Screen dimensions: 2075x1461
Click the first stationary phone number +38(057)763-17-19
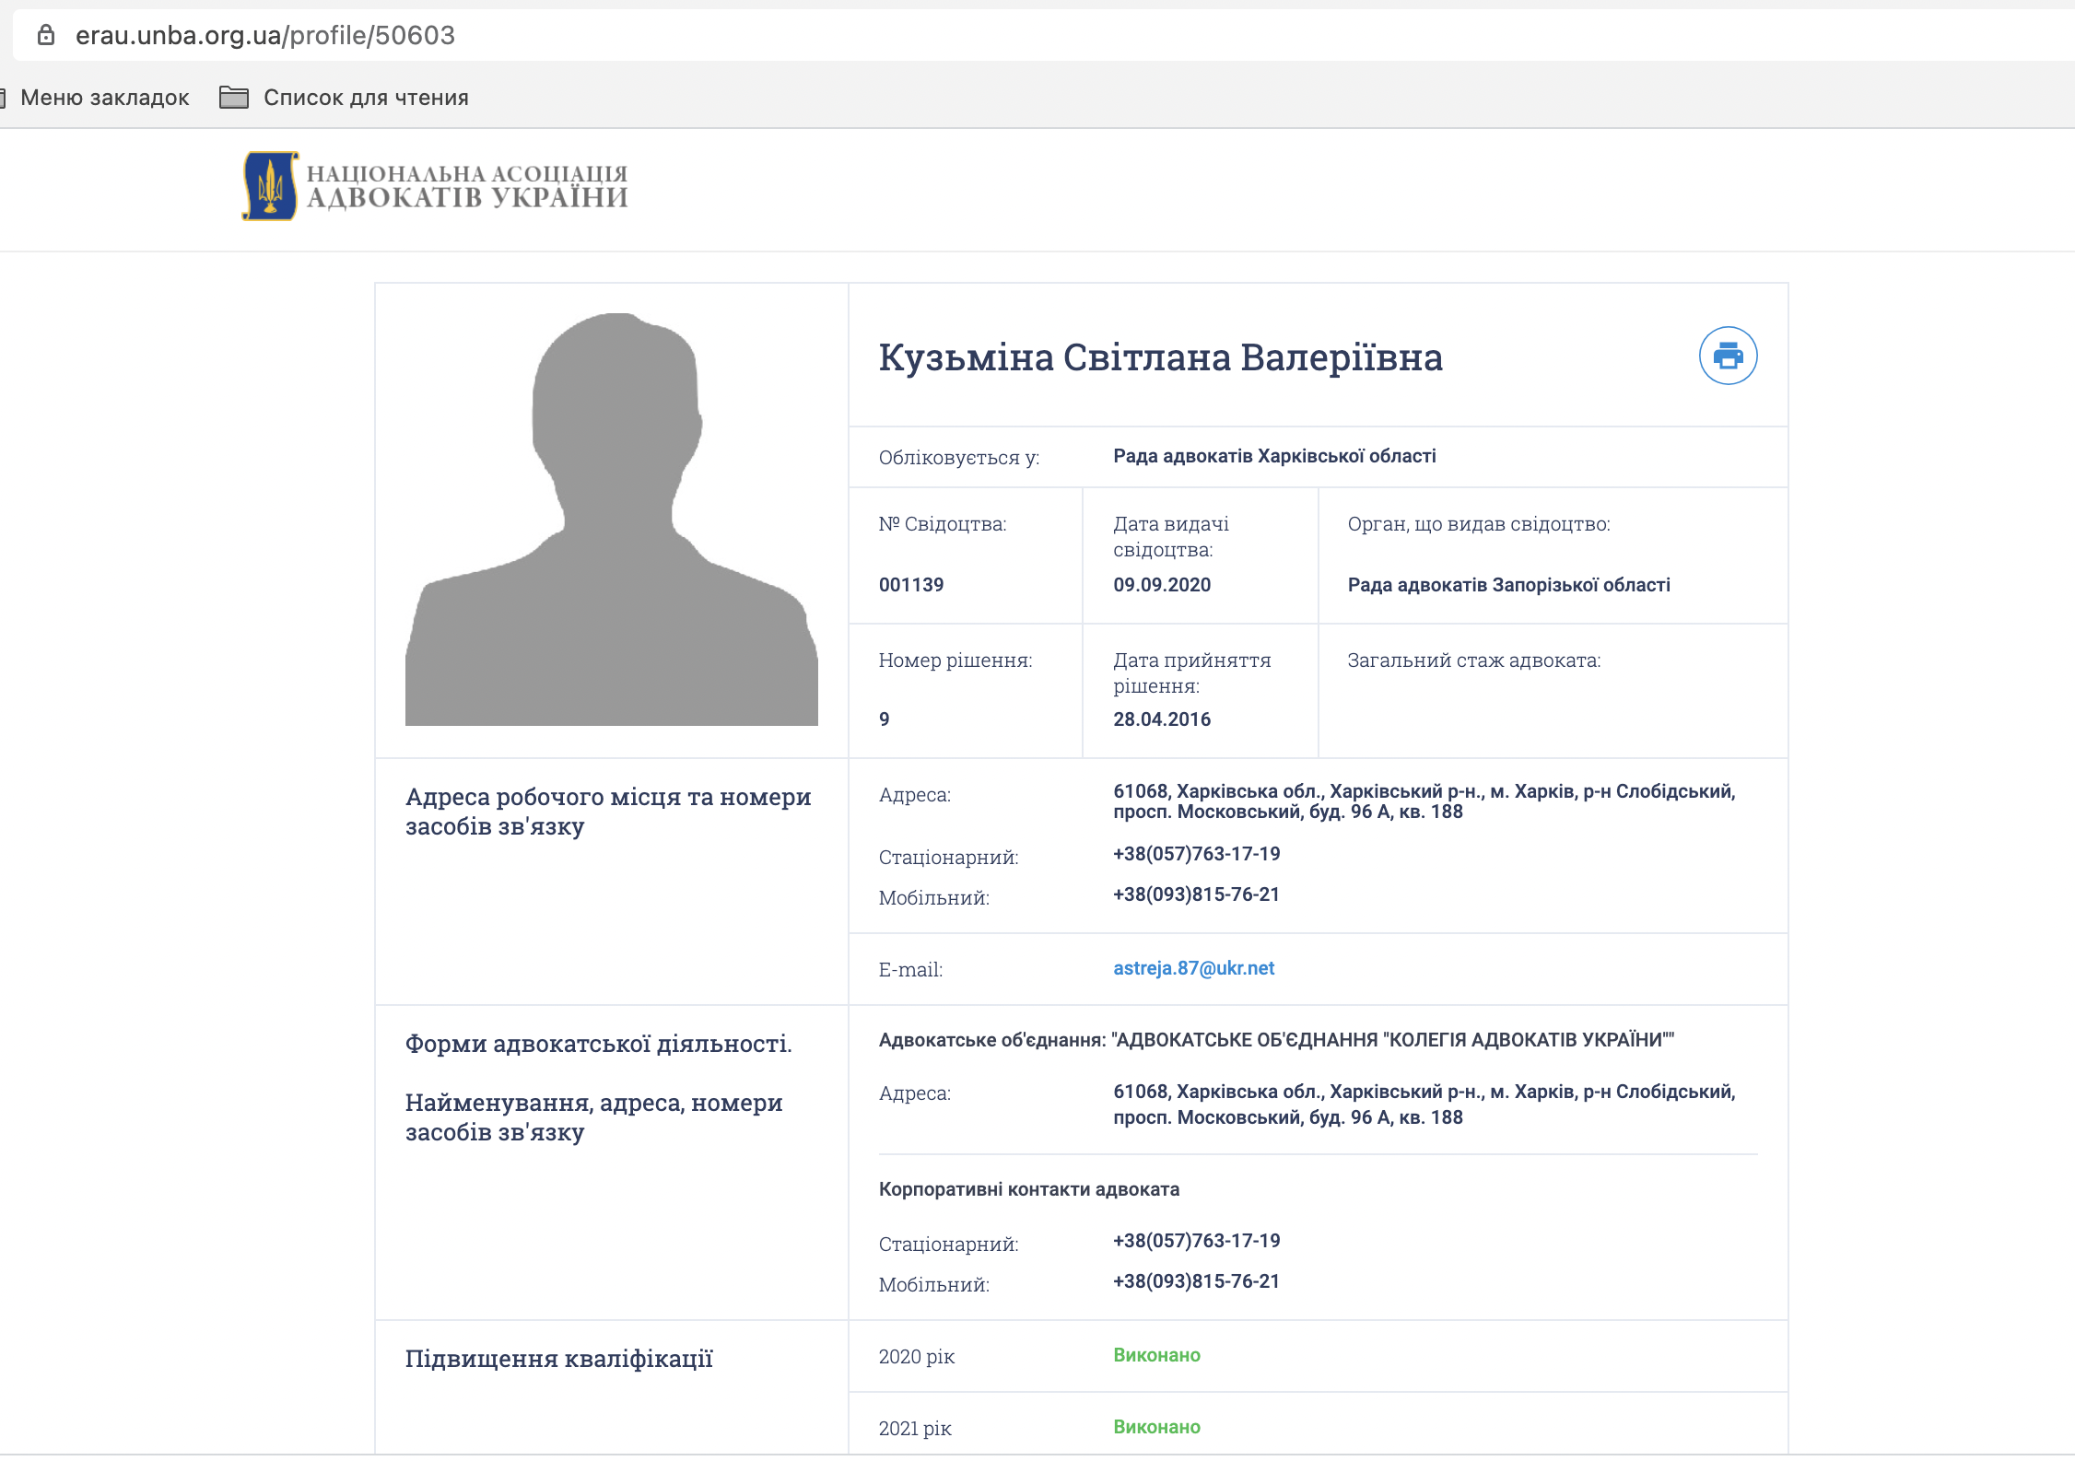pyautogui.click(x=1196, y=854)
